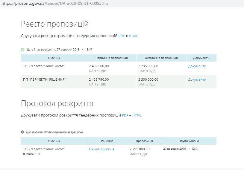
Task: Click "Опубліковано" column header
Action: tap(189, 141)
